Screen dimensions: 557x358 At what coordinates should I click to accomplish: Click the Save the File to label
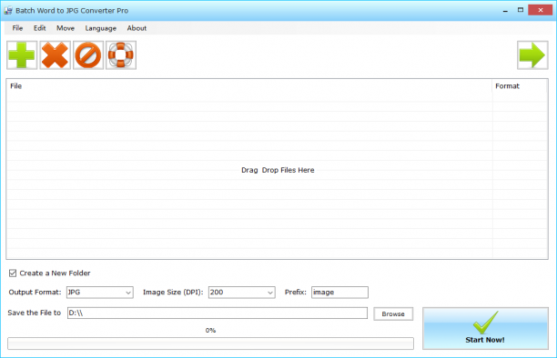(x=35, y=313)
